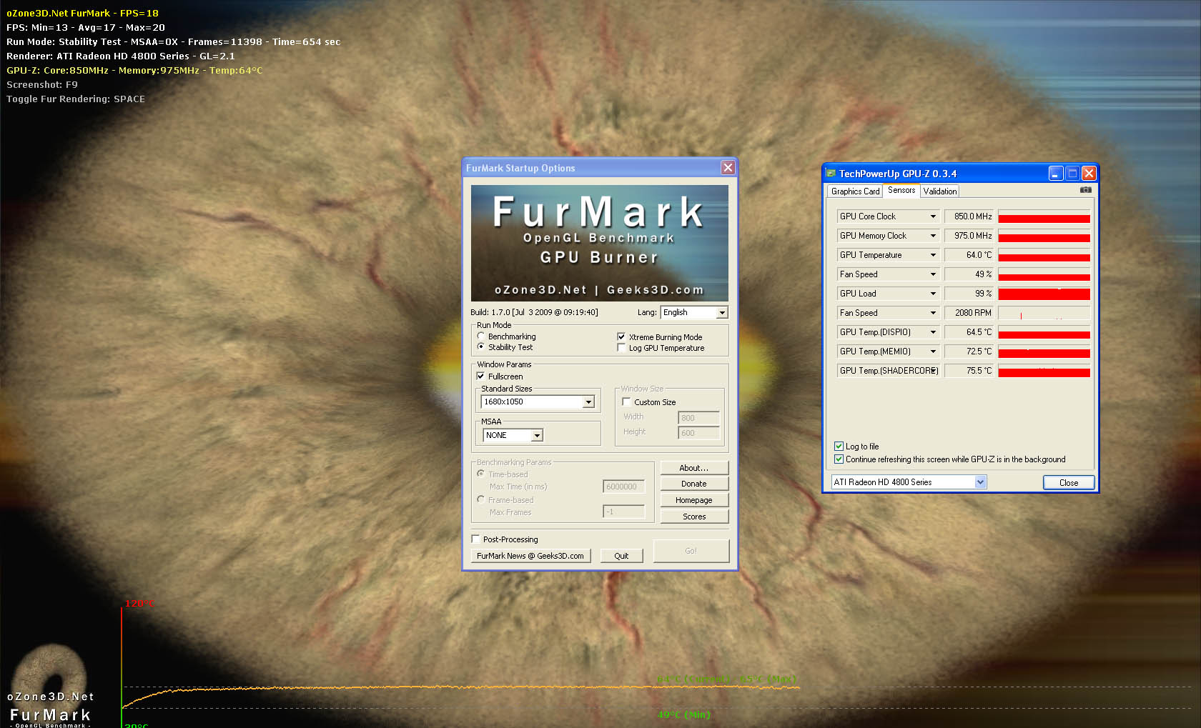This screenshot has width=1201, height=728.
Task: Switch to the Validation tab
Action: pyautogui.click(x=939, y=191)
